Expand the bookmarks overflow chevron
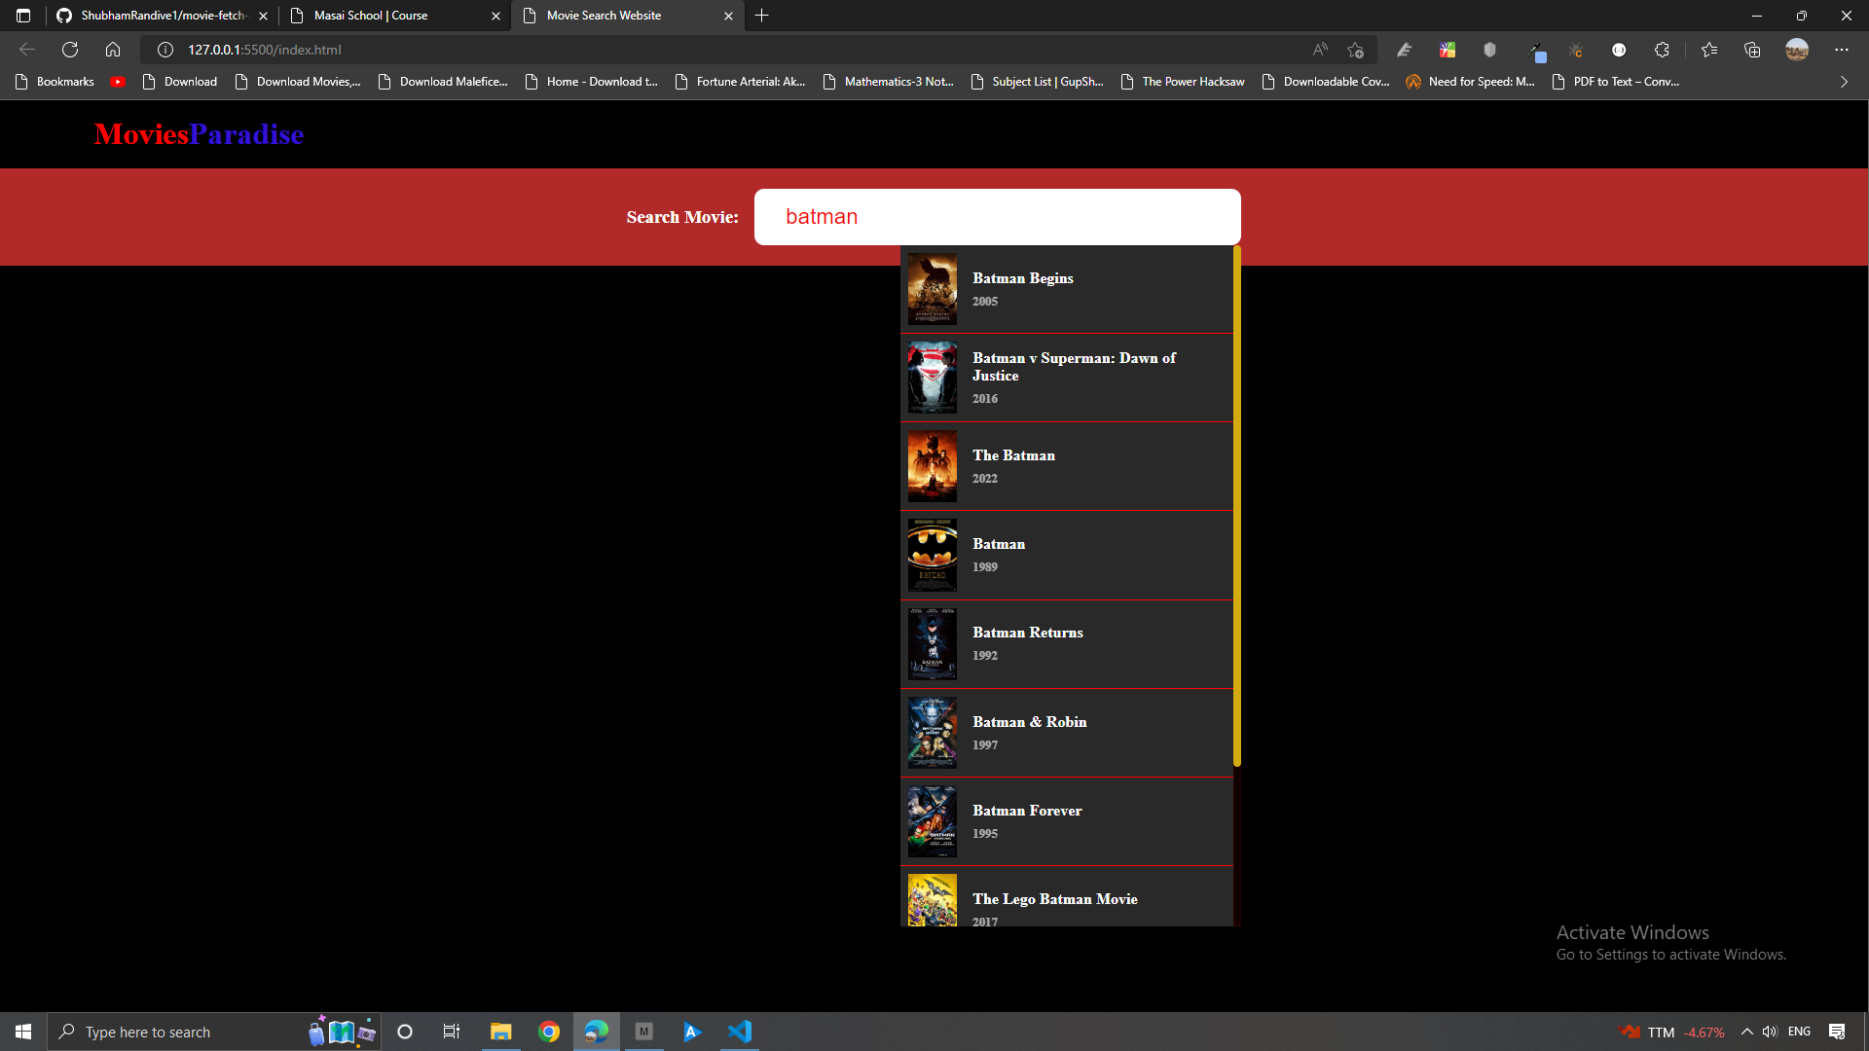This screenshot has height=1051, width=1869. tap(1843, 82)
